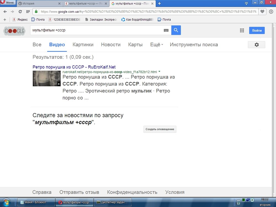The height and width of the screenshot is (207, 276).
Task: Go back using the browser back arrow
Action: coord(5,12)
